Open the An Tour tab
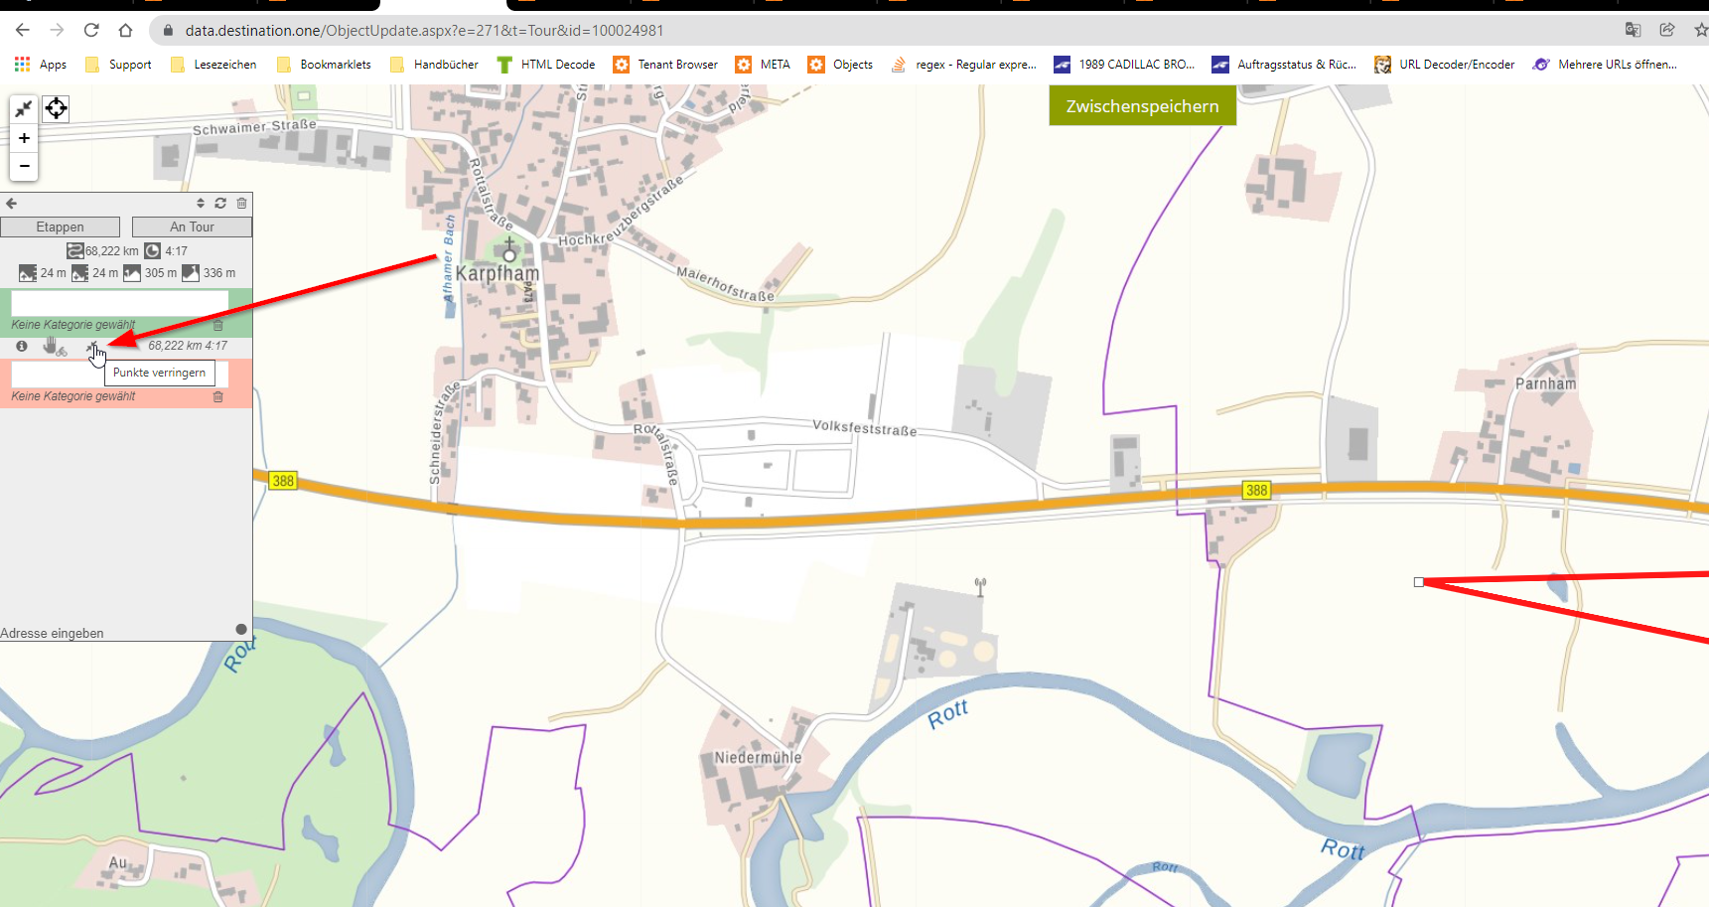Screen dimensions: 1709x907 coord(192,227)
